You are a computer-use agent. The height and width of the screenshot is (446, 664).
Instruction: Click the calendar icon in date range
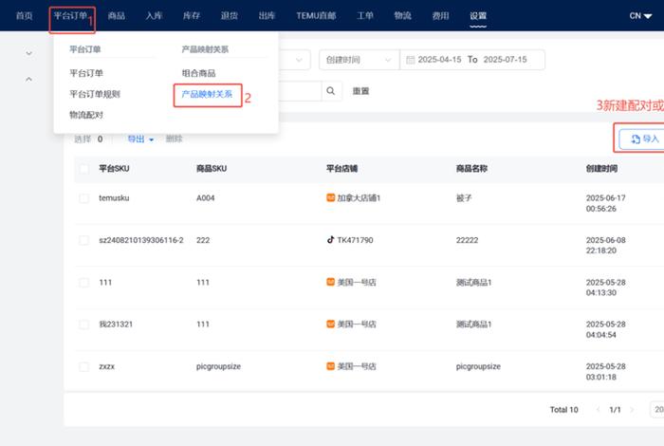(411, 60)
